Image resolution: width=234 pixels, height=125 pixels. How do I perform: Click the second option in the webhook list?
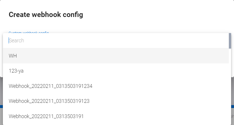pyautogui.click(x=86, y=71)
